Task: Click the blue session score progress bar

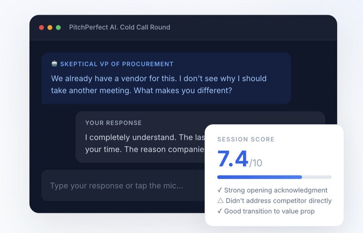Action: pos(260,177)
